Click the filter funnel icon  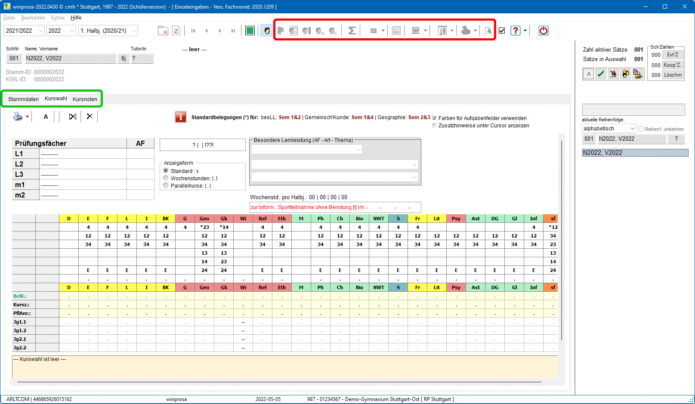point(613,74)
